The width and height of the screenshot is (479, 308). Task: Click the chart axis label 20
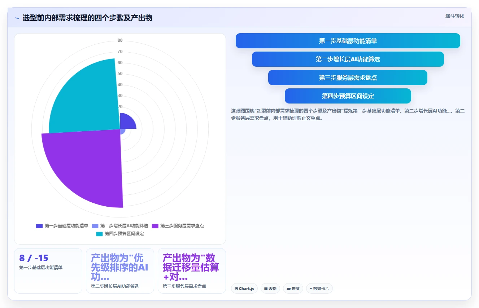[x=120, y=107]
